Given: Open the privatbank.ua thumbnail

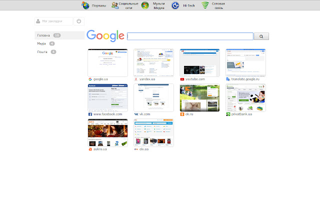Looking at the screenshot, I should [x=245, y=98].
